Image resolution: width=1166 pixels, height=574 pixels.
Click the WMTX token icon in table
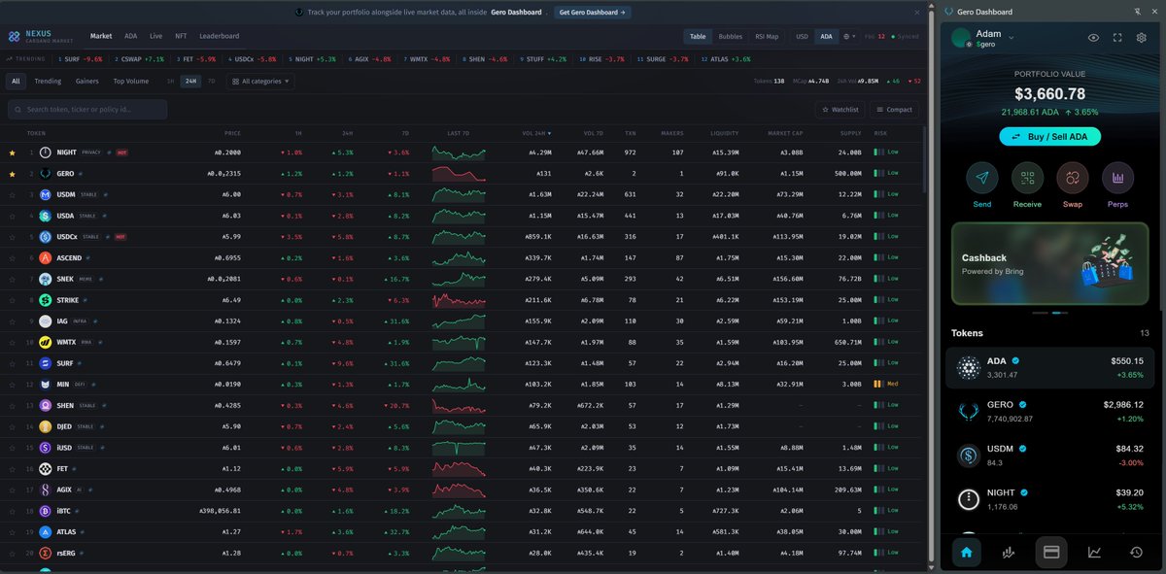coord(45,342)
